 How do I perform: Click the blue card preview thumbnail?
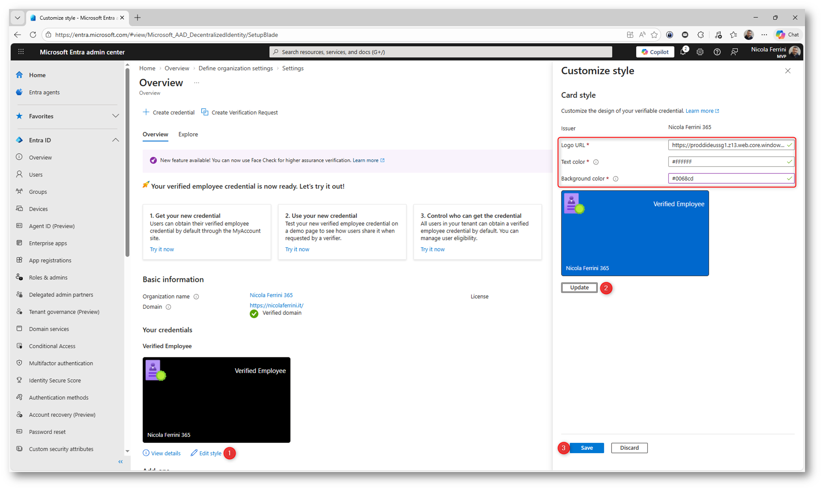pyautogui.click(x=635, y=233)
